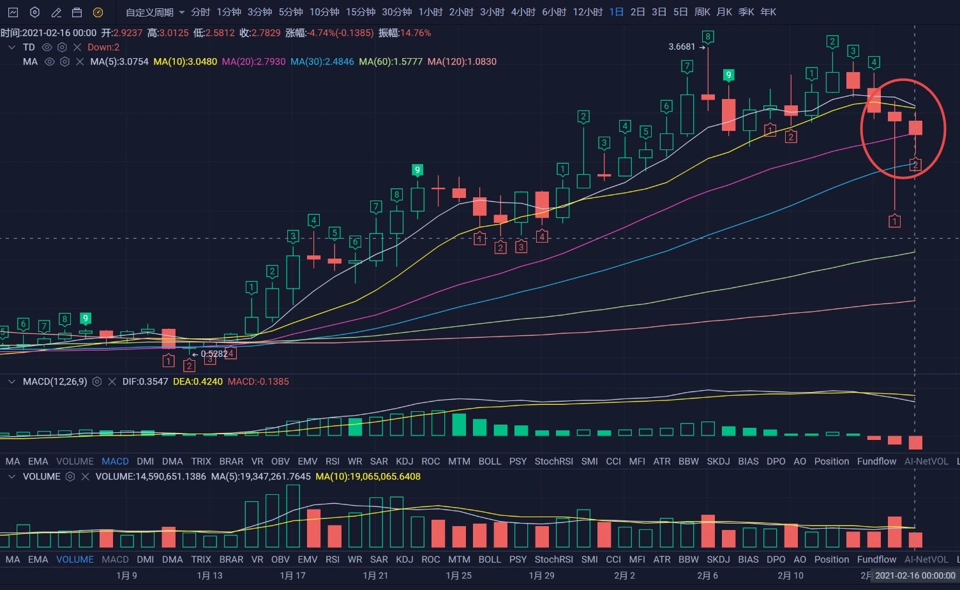Click the DEA:0.4240 legend value

198,382
